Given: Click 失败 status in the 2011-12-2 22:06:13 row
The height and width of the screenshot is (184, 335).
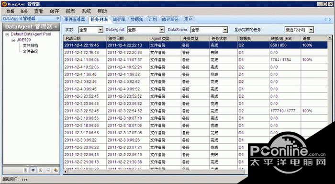Looking at the screenshot, I should tap(214, 155).
